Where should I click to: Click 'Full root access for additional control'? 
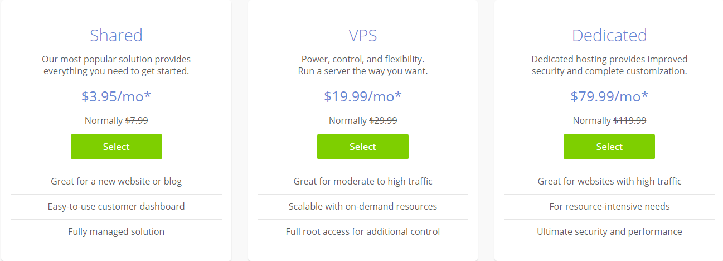[x=362, y=231]
